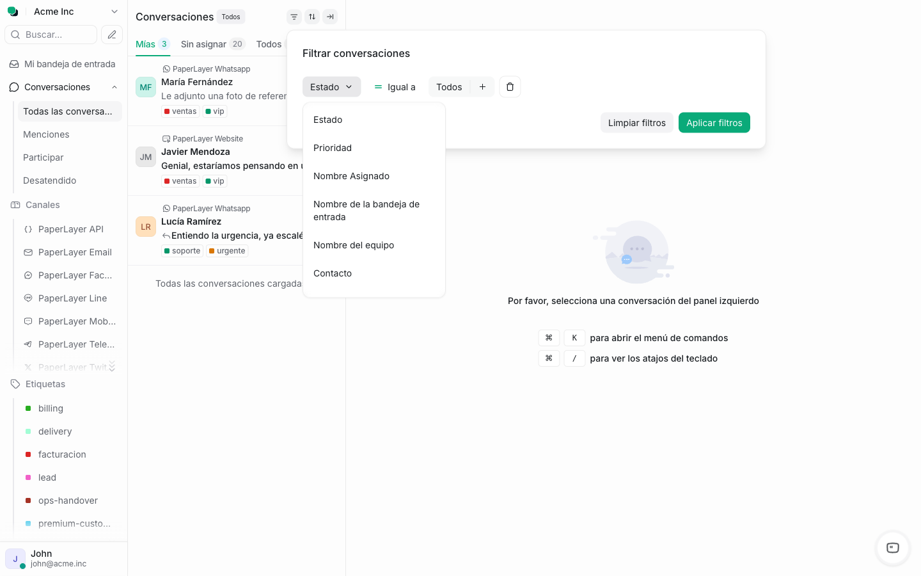The width and height of the screenshot is (921, 576).
Task: Open Acme Inc account switcher chevron
Action: point(114,12)
